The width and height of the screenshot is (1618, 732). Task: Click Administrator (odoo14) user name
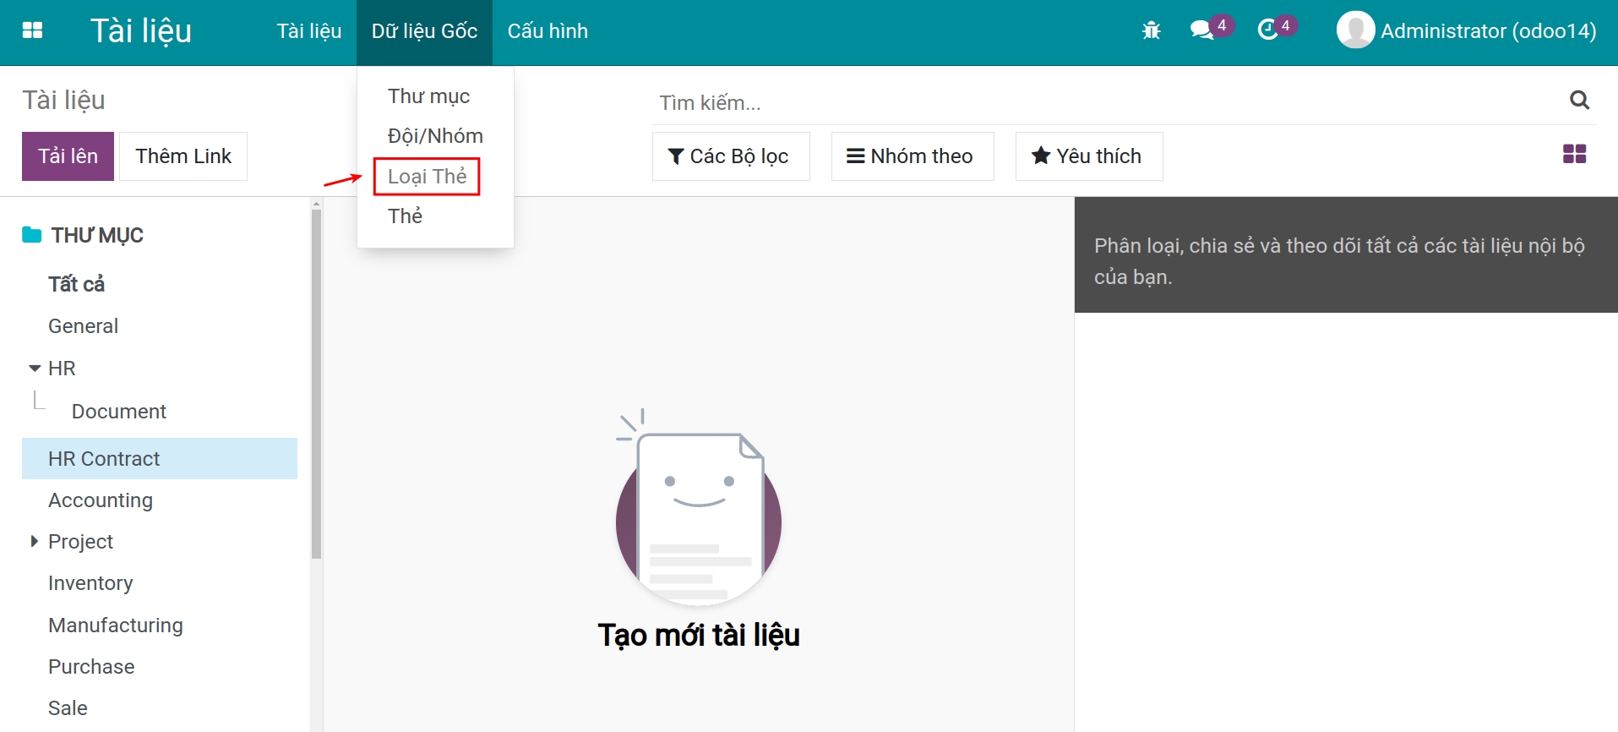pyautogui.click(x=1488, y=31)
